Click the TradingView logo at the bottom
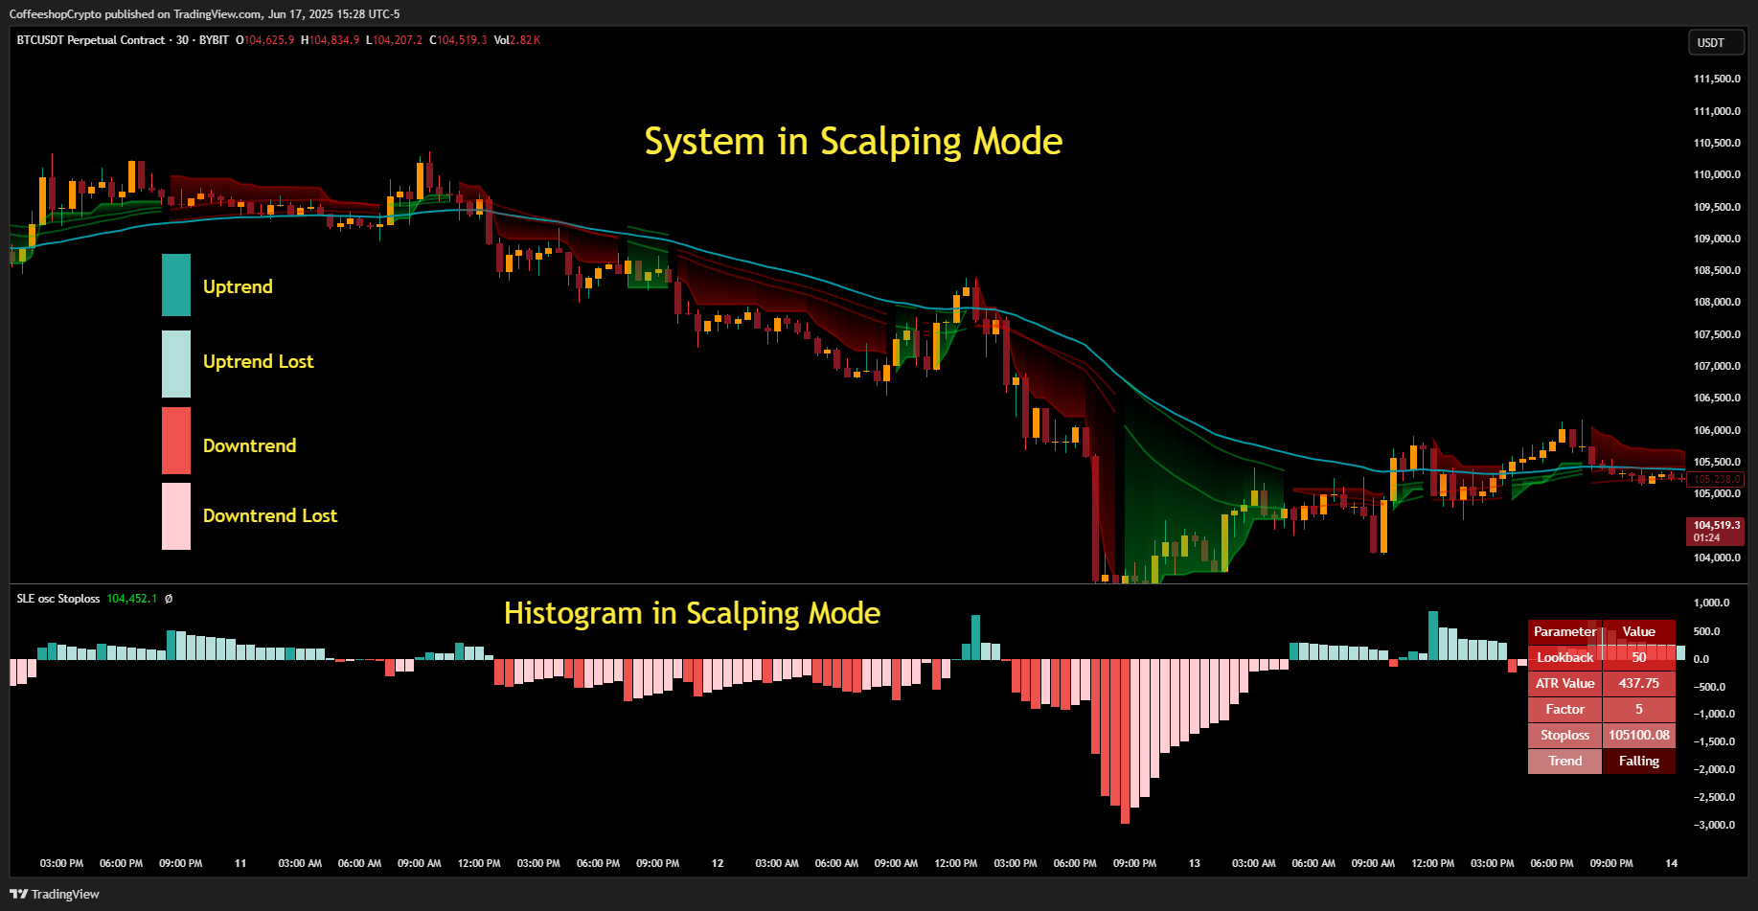Image resolution: width=1758 pixels, height=911 pixels. tap(55, 894)
